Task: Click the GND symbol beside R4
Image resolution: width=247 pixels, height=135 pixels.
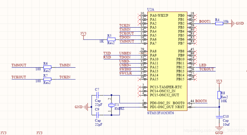Action: (x=237, y=23)
